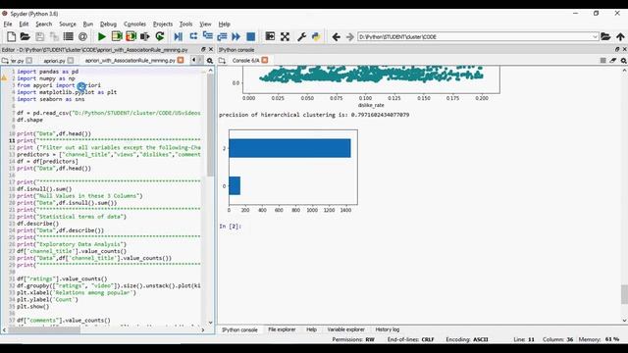Open the Search menu

[x=43, y=24]
